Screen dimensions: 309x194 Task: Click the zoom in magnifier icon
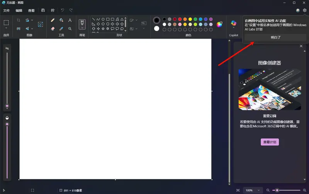[305, 190]
